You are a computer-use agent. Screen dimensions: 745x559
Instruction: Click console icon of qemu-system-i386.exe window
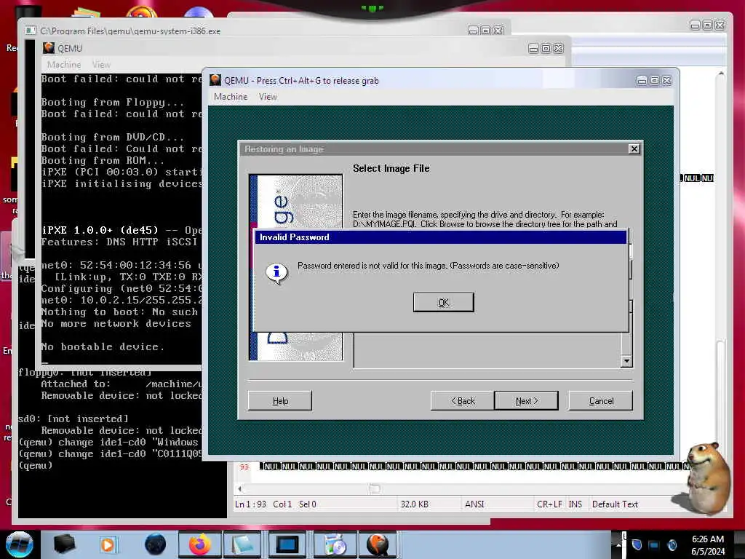coord(31,31)
